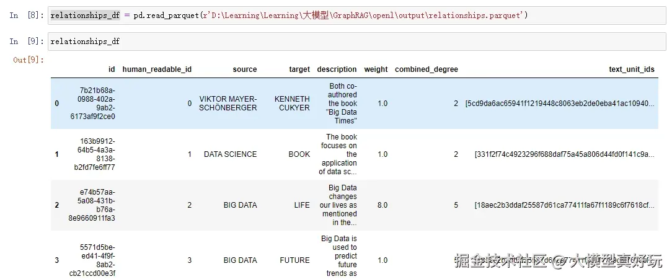Click the 'description' column header
Image resolution: width=672 pixels, height=279 pixels.
(337, 69)
